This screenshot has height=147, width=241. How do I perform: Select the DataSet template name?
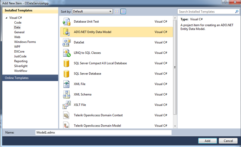[x=79, y=42]
